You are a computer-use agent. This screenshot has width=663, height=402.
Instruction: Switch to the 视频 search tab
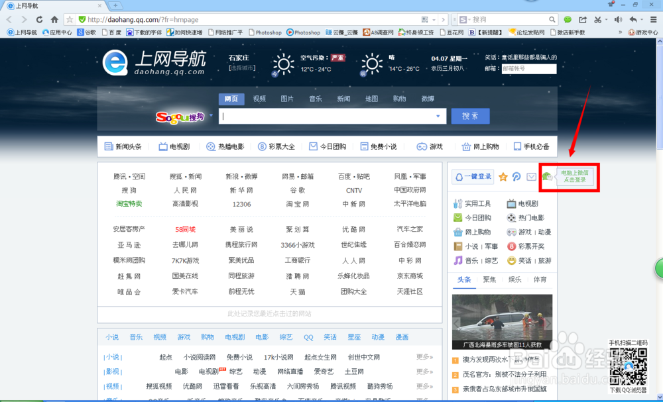pos(259,99)
